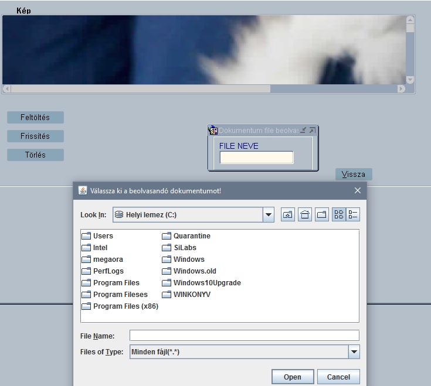Image resolution: width=431 pixels, height=386 pixels.
Task: Click the Törlés button
Action: [35, 155]
